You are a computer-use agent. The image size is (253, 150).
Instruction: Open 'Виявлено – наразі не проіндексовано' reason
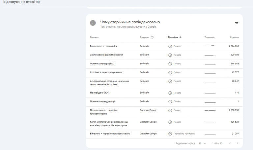(110, 134)
